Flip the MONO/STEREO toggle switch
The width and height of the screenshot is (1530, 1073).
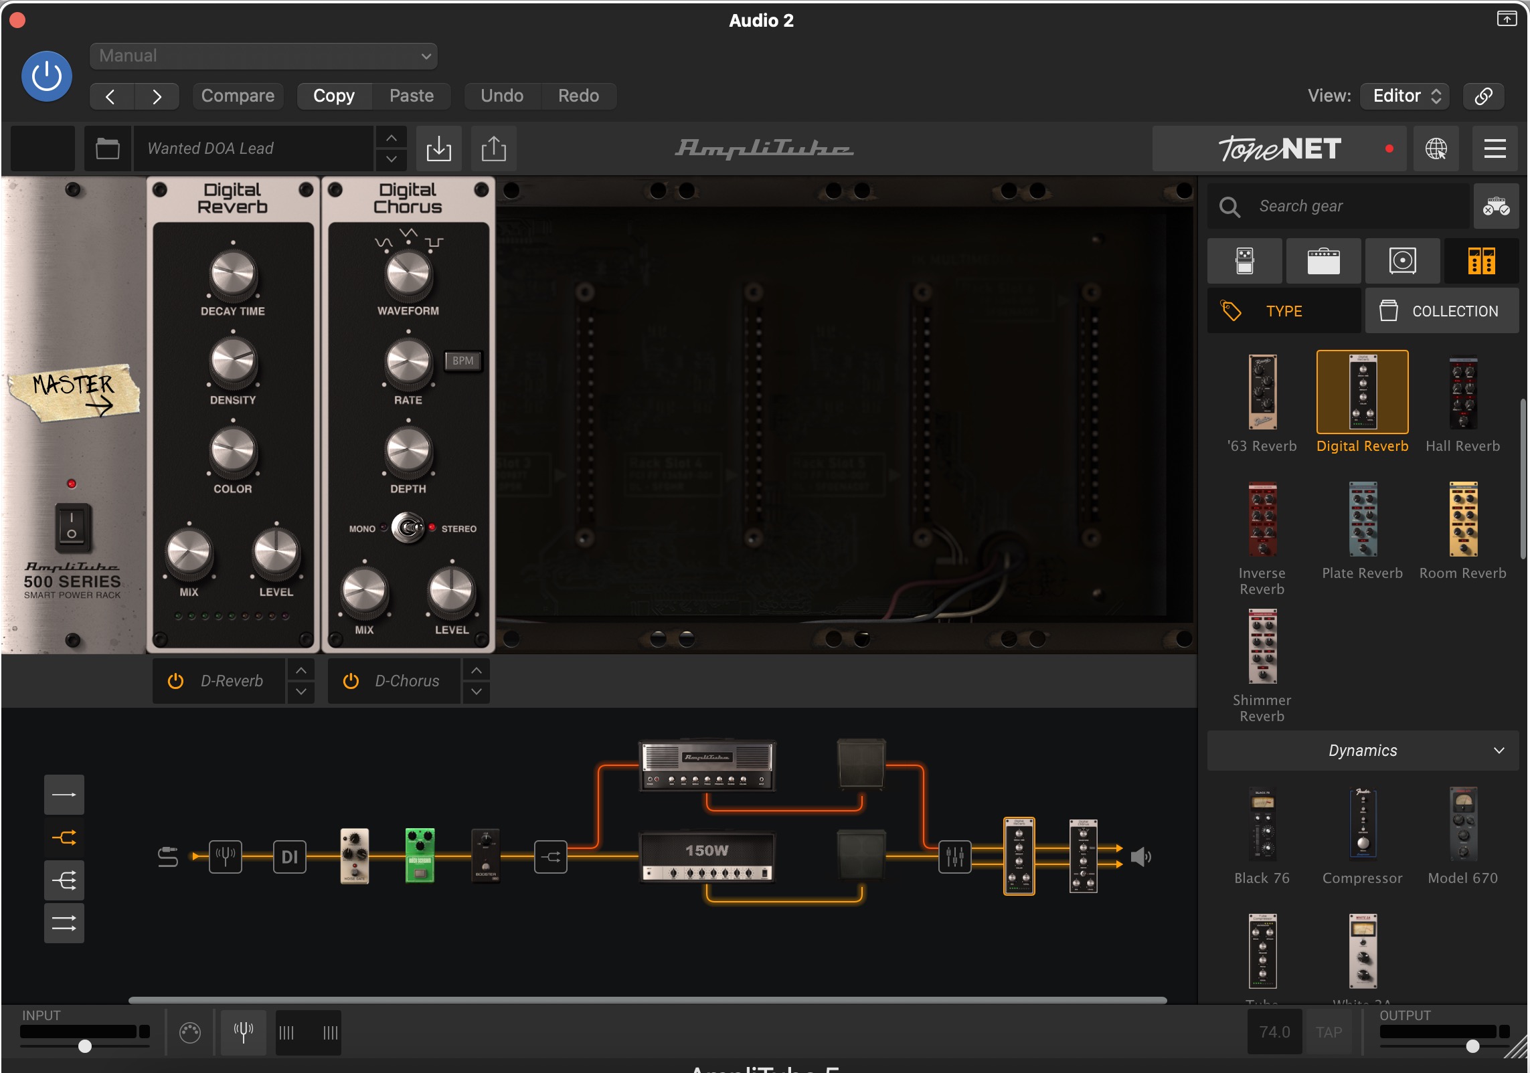coord(408,528)
